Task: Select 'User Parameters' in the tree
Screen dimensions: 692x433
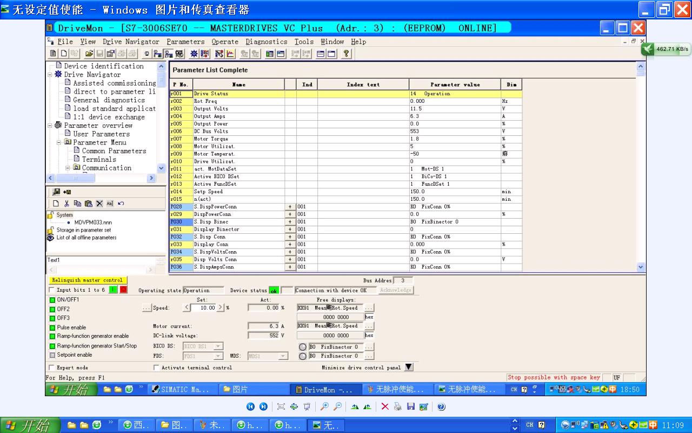Action: point(102,134)
